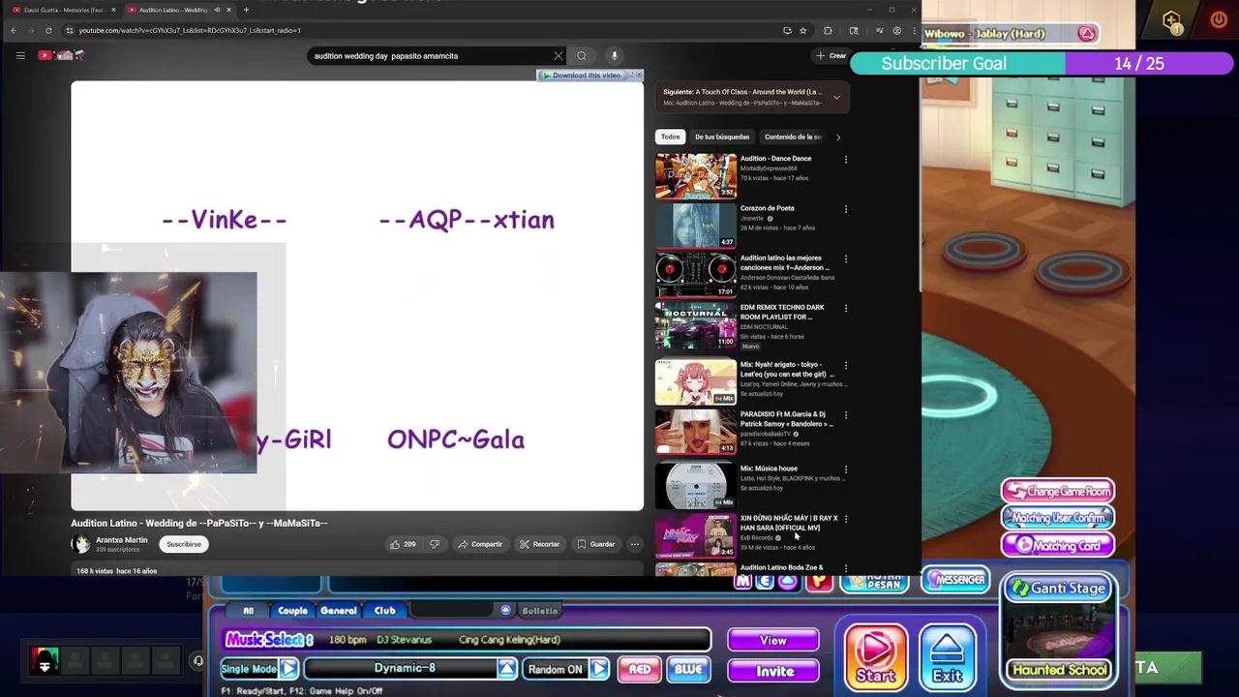Click the game View button
The height and width of the screenshot is (697, 1239).
(x=773, y=640)
